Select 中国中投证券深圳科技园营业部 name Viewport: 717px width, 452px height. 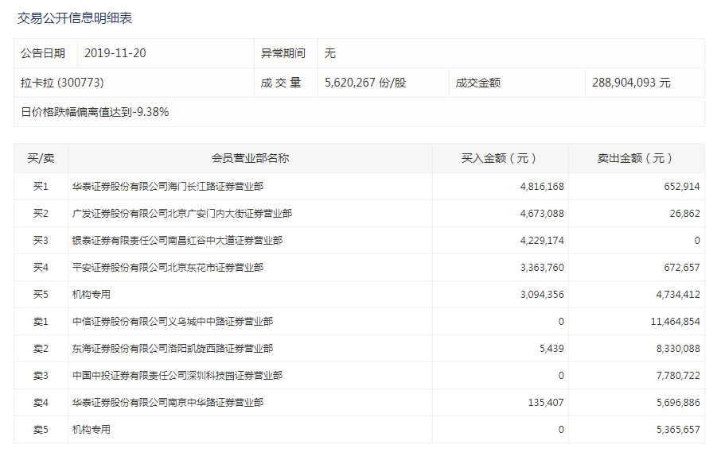(177, 375)
